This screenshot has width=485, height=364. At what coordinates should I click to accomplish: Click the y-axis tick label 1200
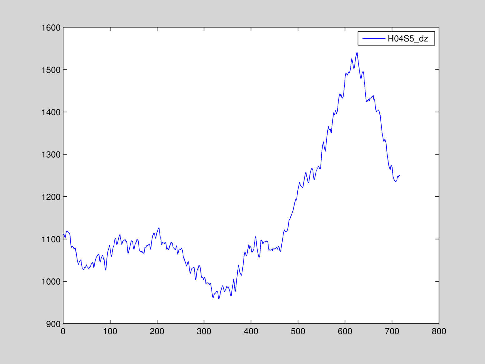click(x=51, y=197)
